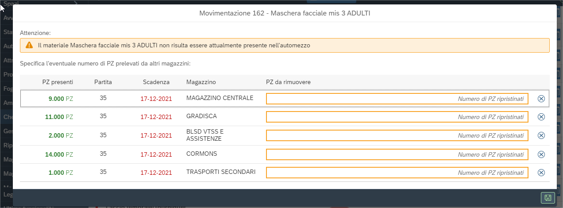
Task: Focus the CORMONS PZ da rimuovere field
Action: click(x=397, y=154)
